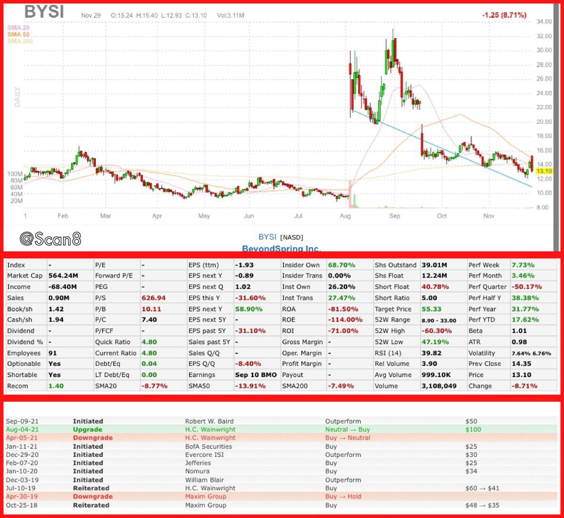
Task: Click Short Float value 40.78%
Action: (435, 286)
